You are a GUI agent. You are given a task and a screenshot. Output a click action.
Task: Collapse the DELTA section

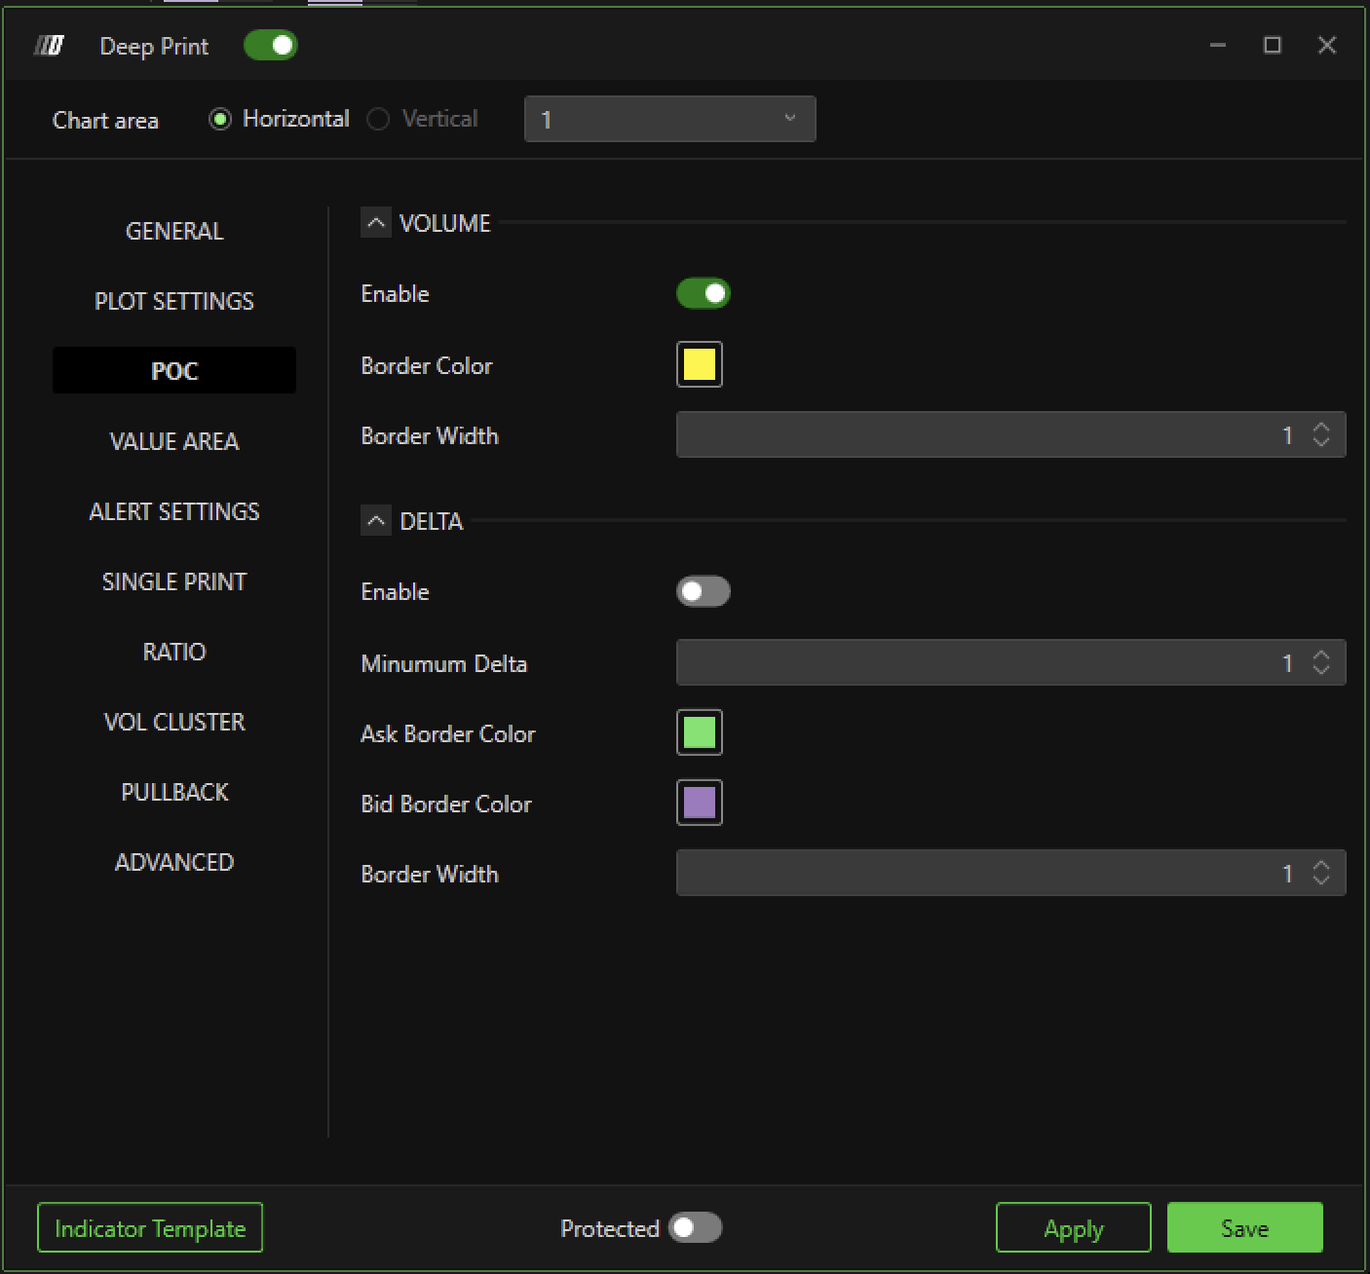(376, 521)
